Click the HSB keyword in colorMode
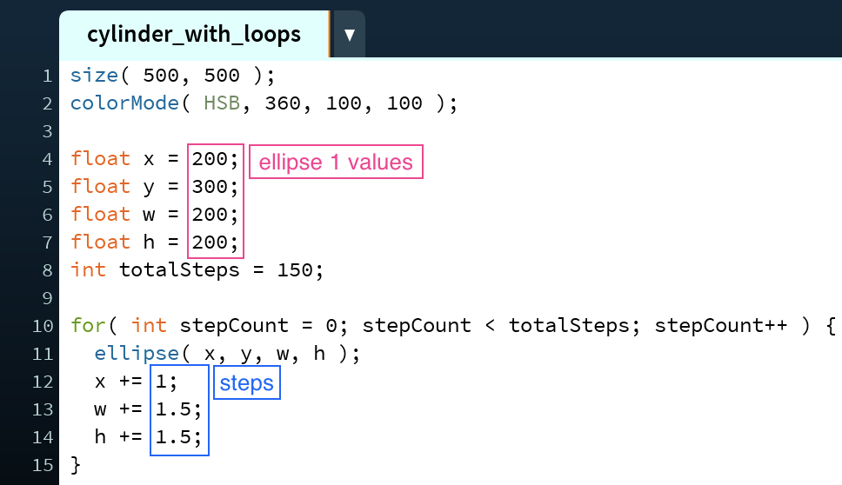This screenshot has width=842, height=485. coord(221,103)
